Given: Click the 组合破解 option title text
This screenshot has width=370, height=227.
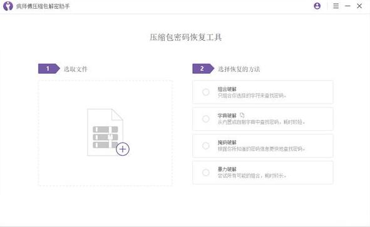Looking at the screenshot, I should click(227, 89).
